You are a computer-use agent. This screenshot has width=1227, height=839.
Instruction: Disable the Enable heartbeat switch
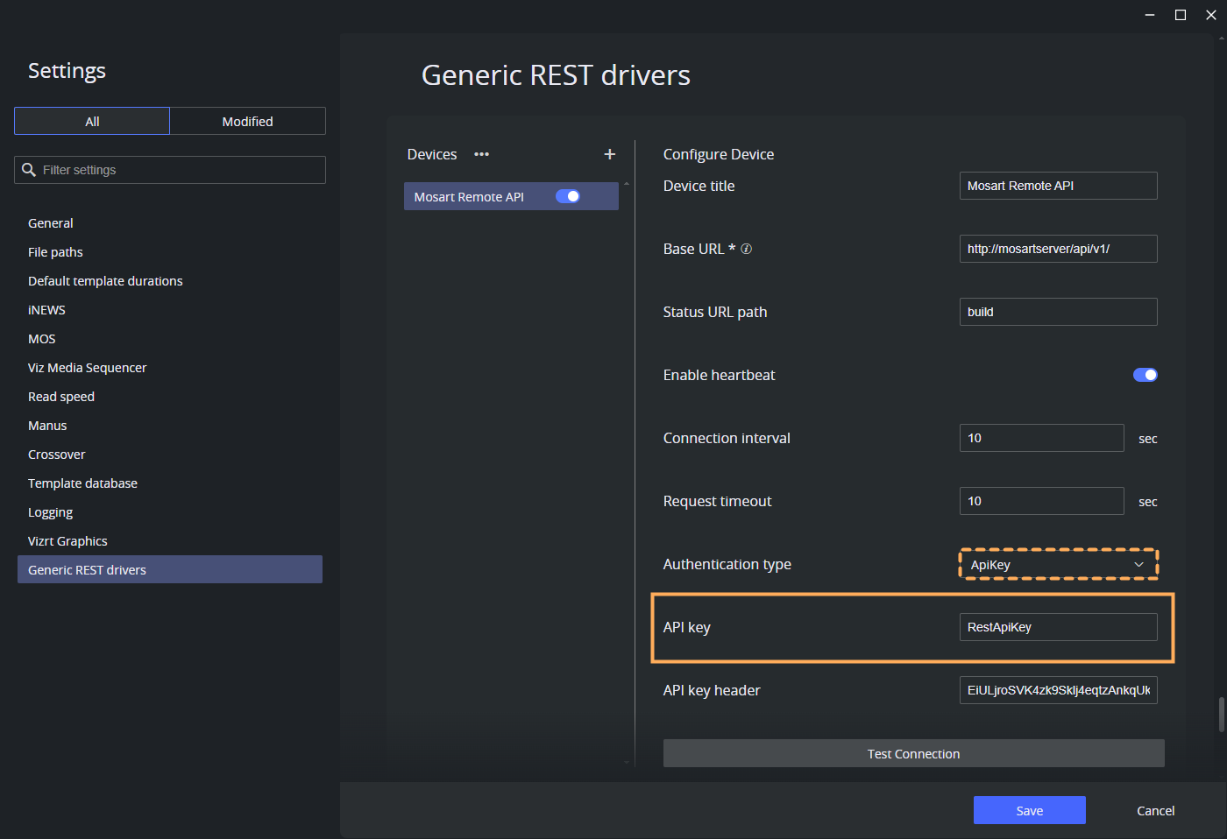[1145, 375]
